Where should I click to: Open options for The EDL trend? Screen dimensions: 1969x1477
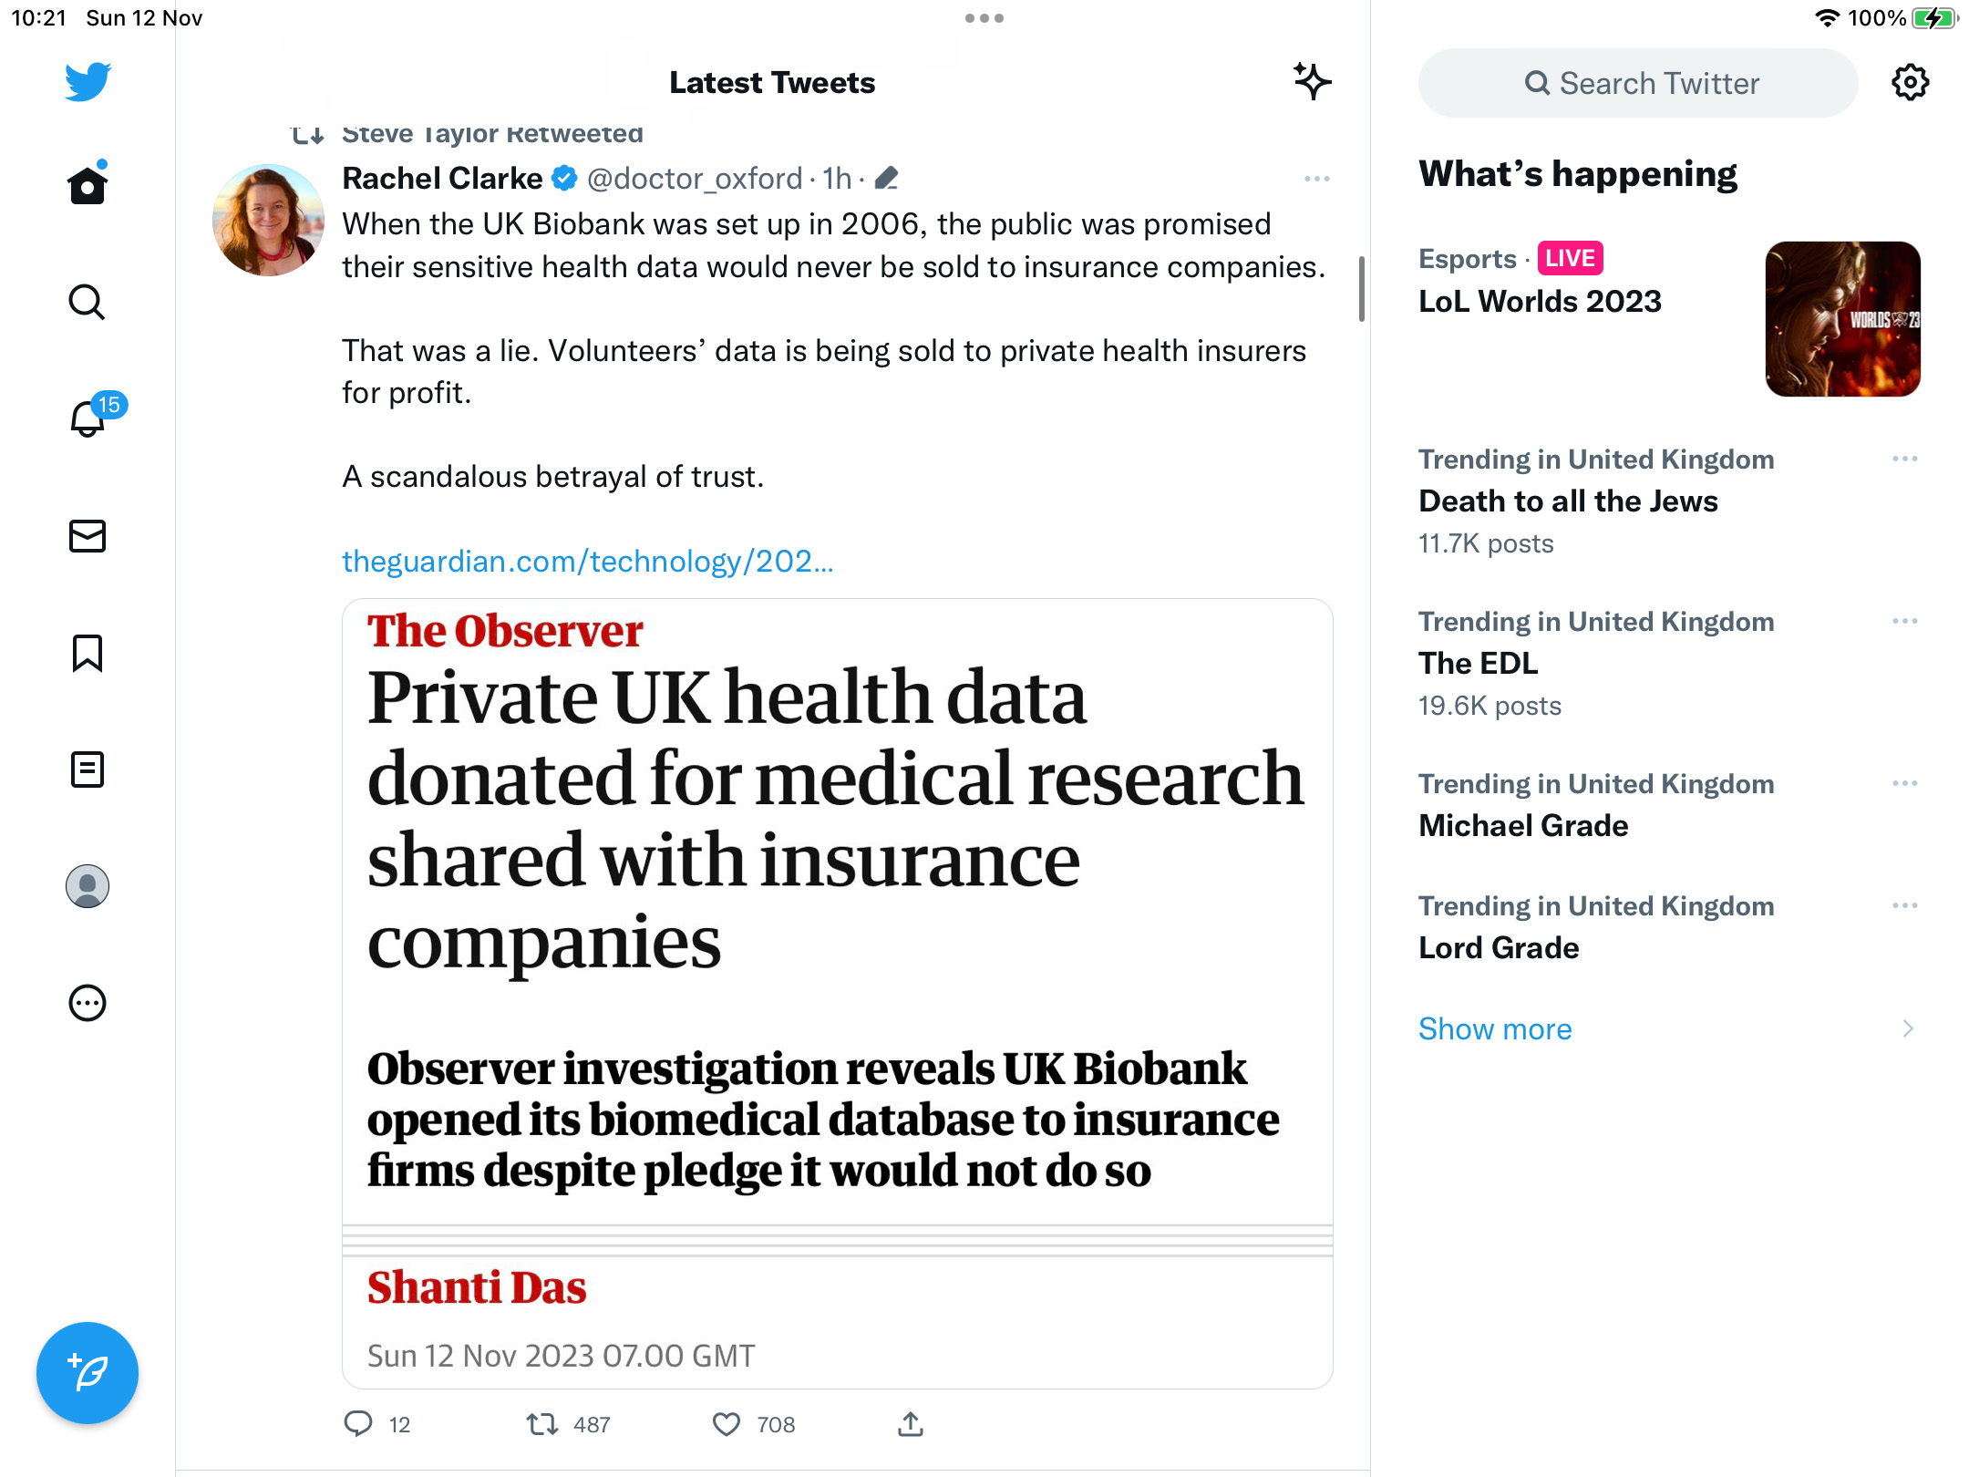[1905, 622]
